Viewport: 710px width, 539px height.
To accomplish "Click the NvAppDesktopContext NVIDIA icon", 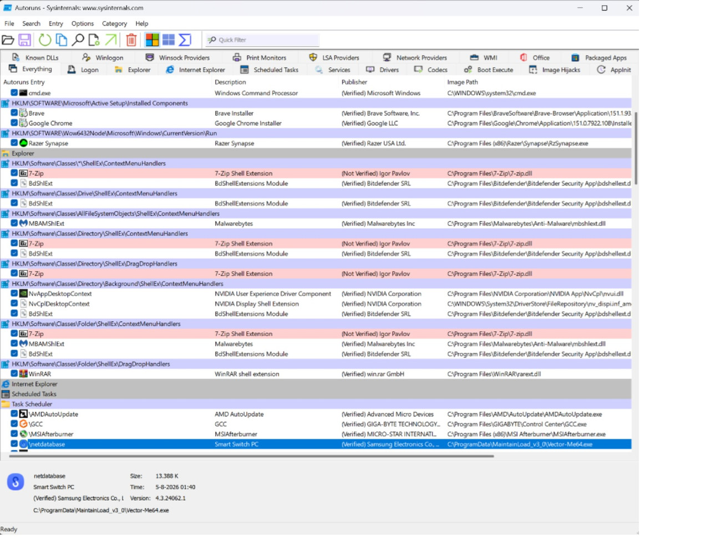I will (x=23, y=294).
